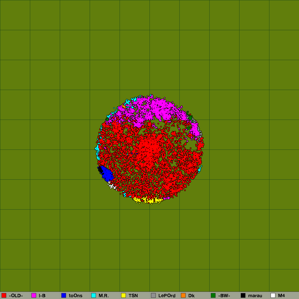The width and height of the screenshot is (299, 299).
Task: Select the 'LePOrd' legend label
Action: click(167, 296)
